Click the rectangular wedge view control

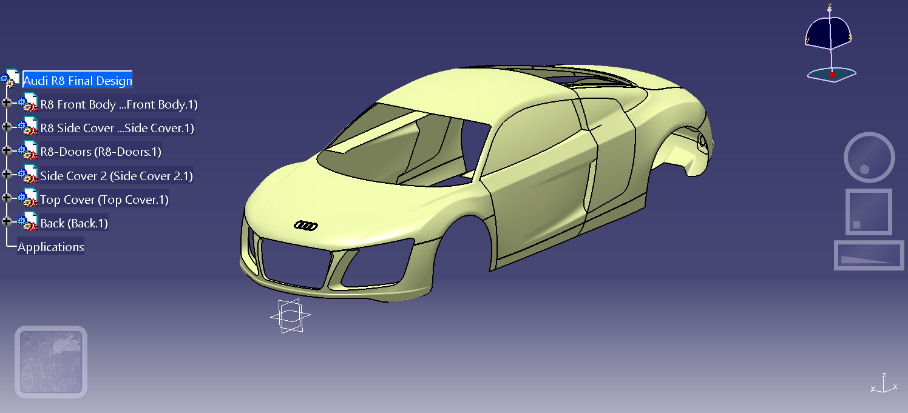click(x=869, y=255)
